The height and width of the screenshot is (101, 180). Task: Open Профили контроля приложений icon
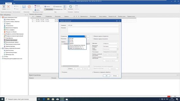pos(5,36)
